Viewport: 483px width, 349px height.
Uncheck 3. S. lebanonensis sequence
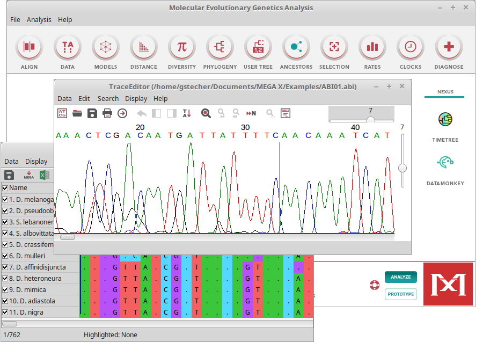click(x=5, y=222)
